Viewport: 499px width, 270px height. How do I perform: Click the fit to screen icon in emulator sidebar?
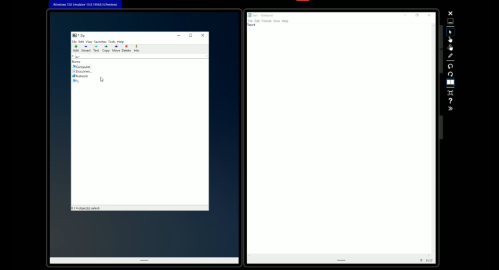click(450, 93)
